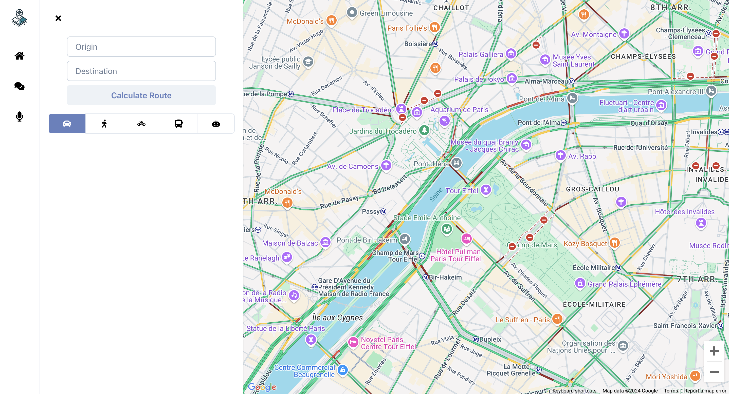
Task: Click the Origin input field
Action: 141,47
